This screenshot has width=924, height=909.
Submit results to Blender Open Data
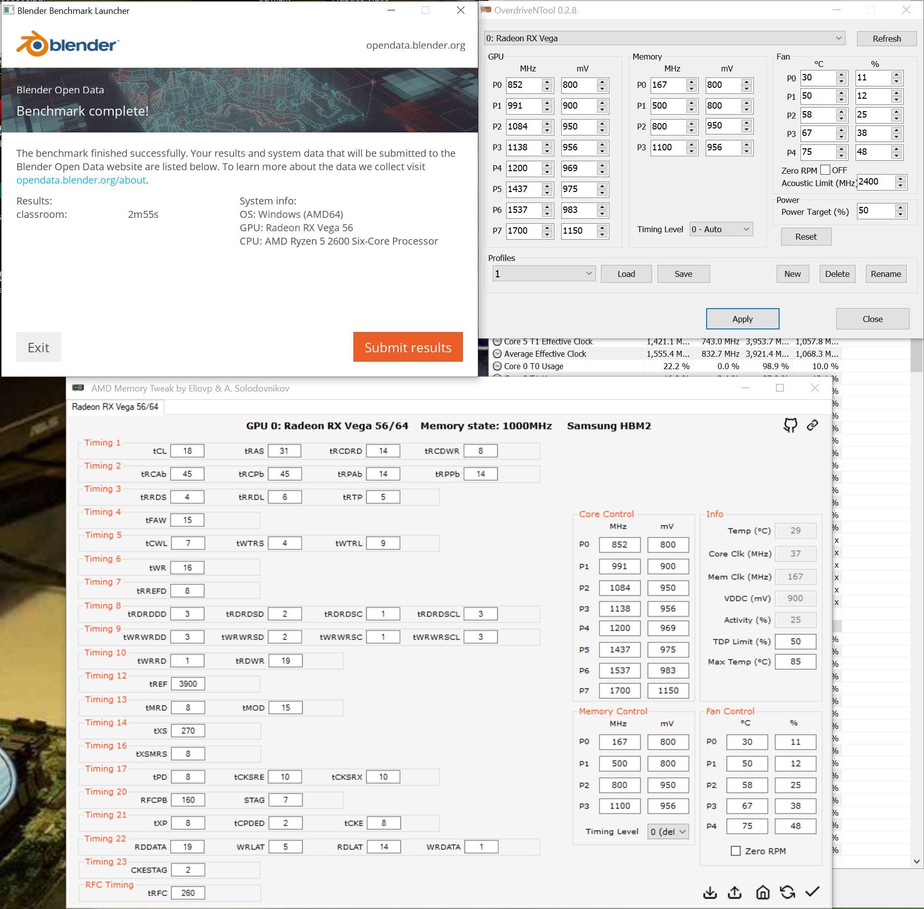[x=408, y=347]
